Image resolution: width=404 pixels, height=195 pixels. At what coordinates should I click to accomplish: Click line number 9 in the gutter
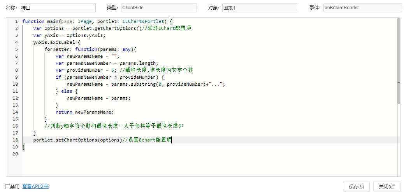(16, 77)
